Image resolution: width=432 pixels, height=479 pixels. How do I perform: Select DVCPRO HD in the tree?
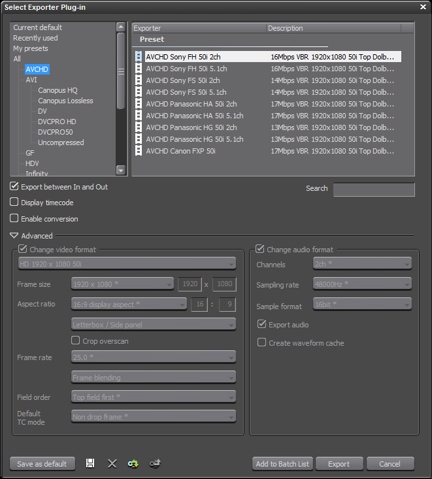point(57,122)
